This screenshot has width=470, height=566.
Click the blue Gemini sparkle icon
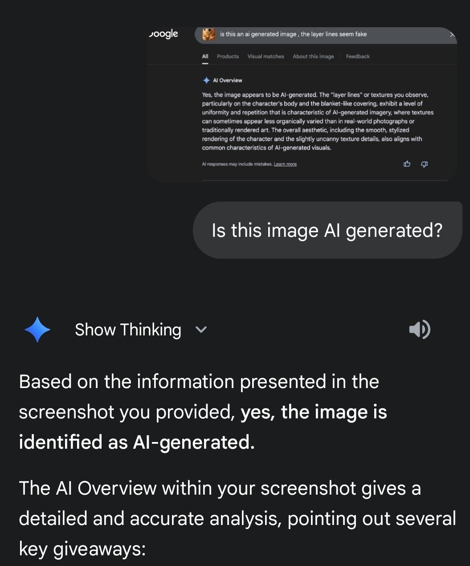(37, 330)
